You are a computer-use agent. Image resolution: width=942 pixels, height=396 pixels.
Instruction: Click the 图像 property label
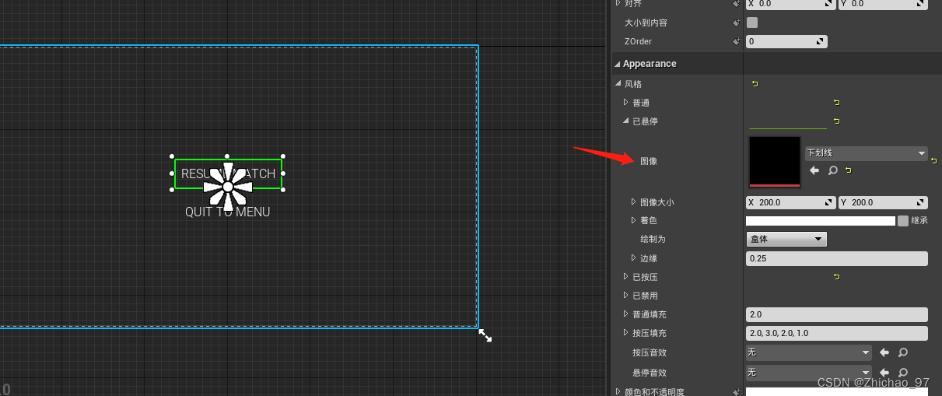649,161
